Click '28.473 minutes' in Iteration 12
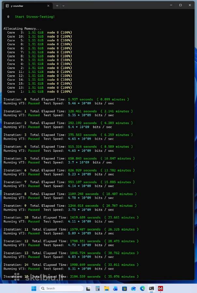Viewport: 197px width, 293px height. coord(121,241)
